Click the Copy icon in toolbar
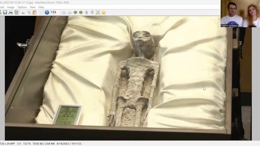The width and height of the screenshot is (260, 146). point(29,12)
